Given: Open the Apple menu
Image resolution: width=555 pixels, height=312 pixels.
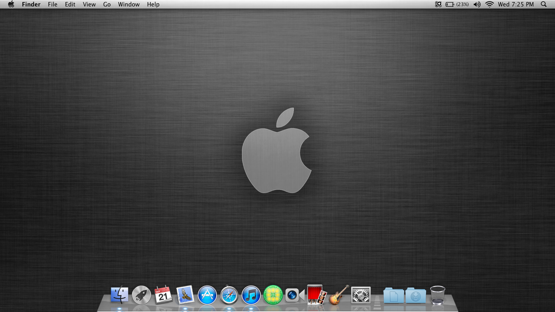Looking at the screenshot, I should tap(11, 4).
